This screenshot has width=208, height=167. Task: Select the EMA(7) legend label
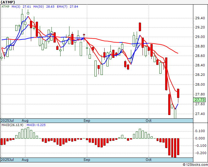click(x=62, y=7)
